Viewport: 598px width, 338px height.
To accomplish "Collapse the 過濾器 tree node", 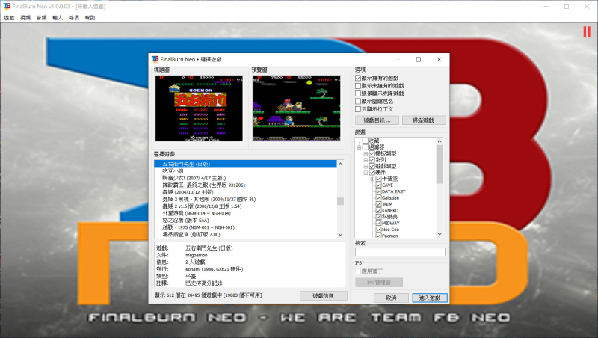I will [359, 147].
